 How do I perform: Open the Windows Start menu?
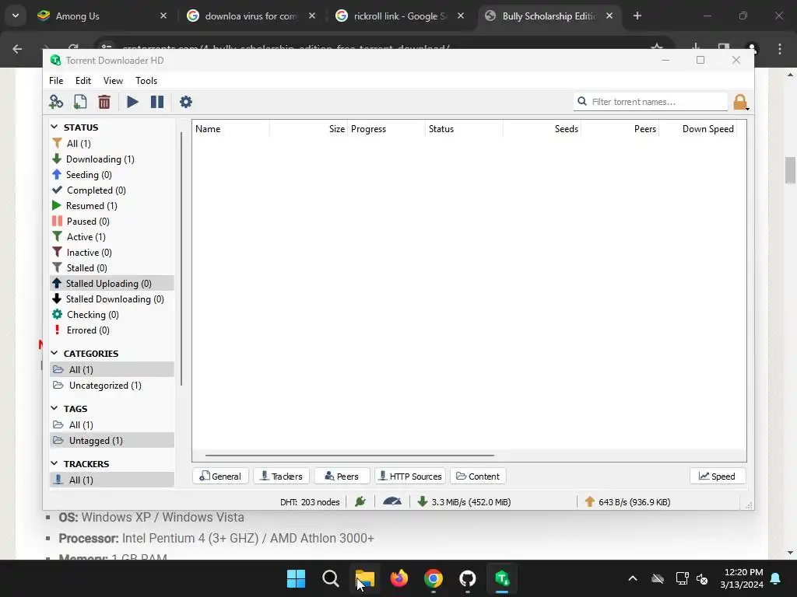tap(297, 578)
